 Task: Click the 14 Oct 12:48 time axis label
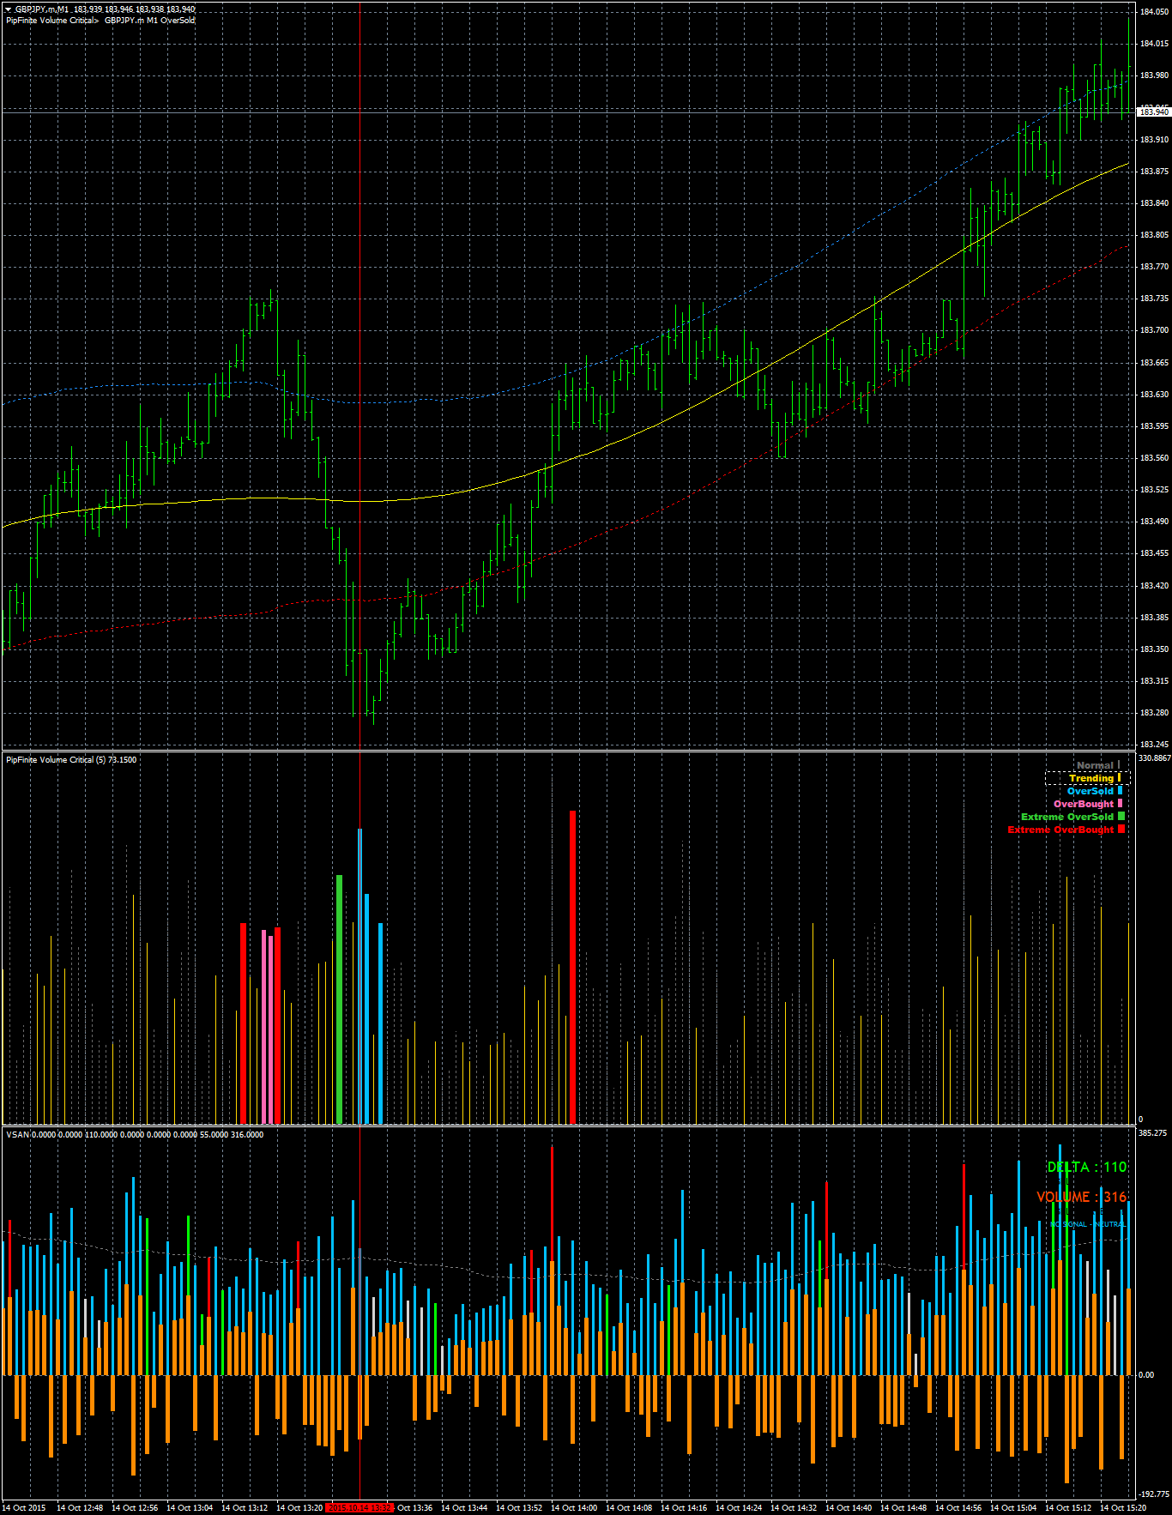click(x=80, y=1507)
